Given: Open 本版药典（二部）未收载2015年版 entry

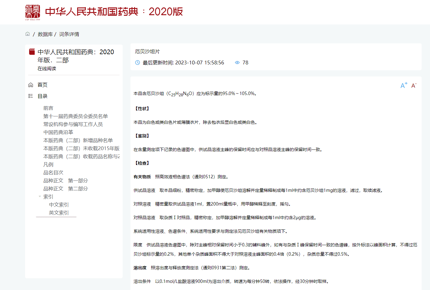Looking at the screenshot, I should [81, 148].
